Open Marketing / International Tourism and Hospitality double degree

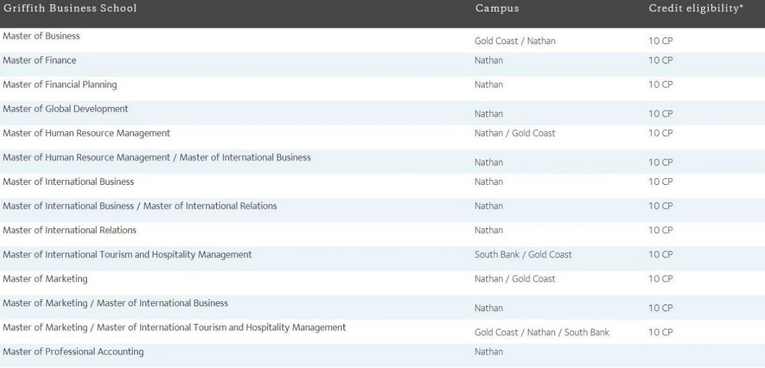(x=174, y=328)
